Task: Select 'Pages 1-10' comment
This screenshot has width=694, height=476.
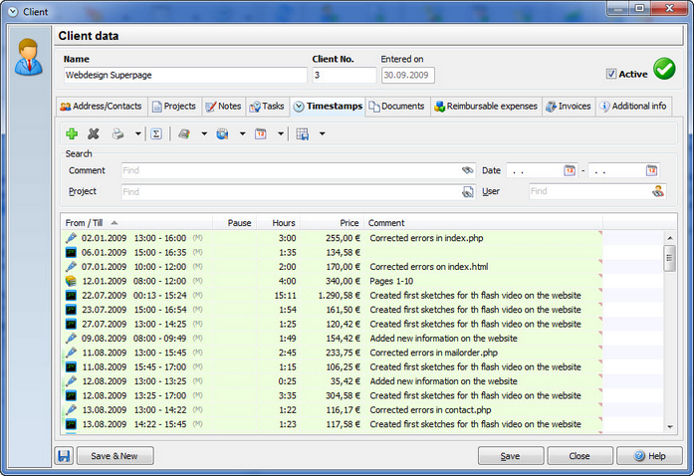Action: coord(391,281)
